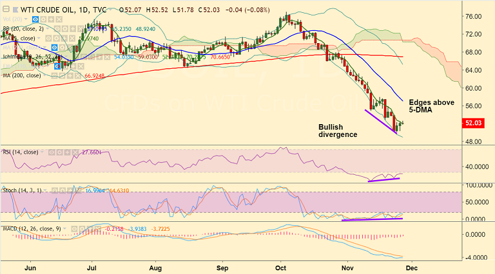Open the RSI (14, close) dropdown arrow
This screenshot has width=495, height=274.
pos(42,152)
